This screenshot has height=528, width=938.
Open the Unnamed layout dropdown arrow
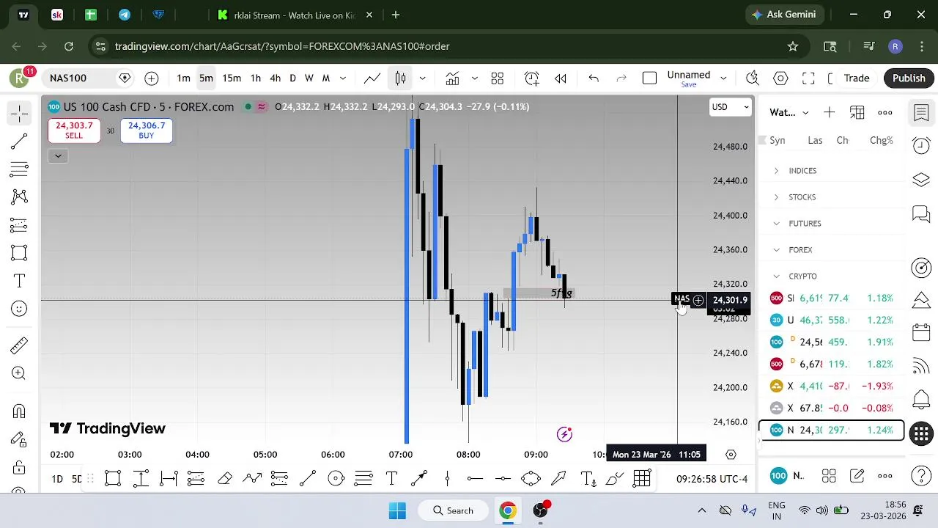pyautogui.click(x=723, y=78)
